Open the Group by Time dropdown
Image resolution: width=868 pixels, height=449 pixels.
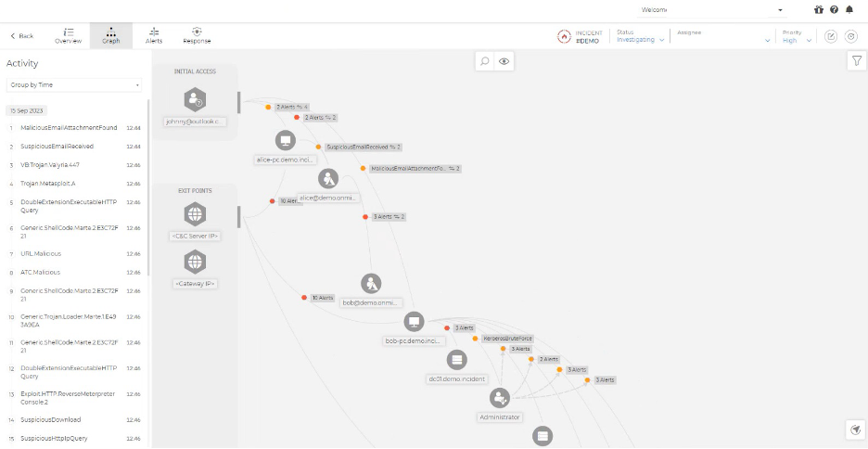(x=74, y=84)
